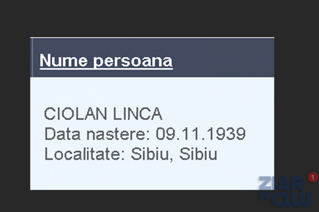Click the birth date 09.11.1939
Viewport: 319px width, 212px height.
tap(201, 134)
